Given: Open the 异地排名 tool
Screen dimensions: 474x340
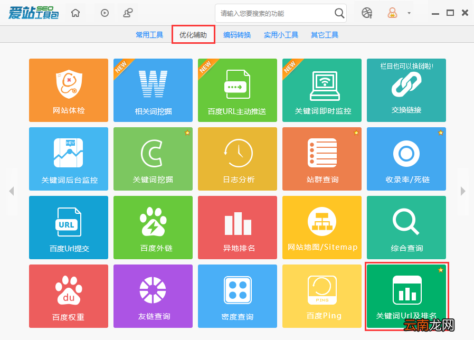Looking at the screenshot, I should click(x=238, y=228).
